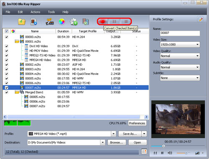Open the Actions menu
The height and width of the screenshot is (159, 209).
[x=36, y=12]
